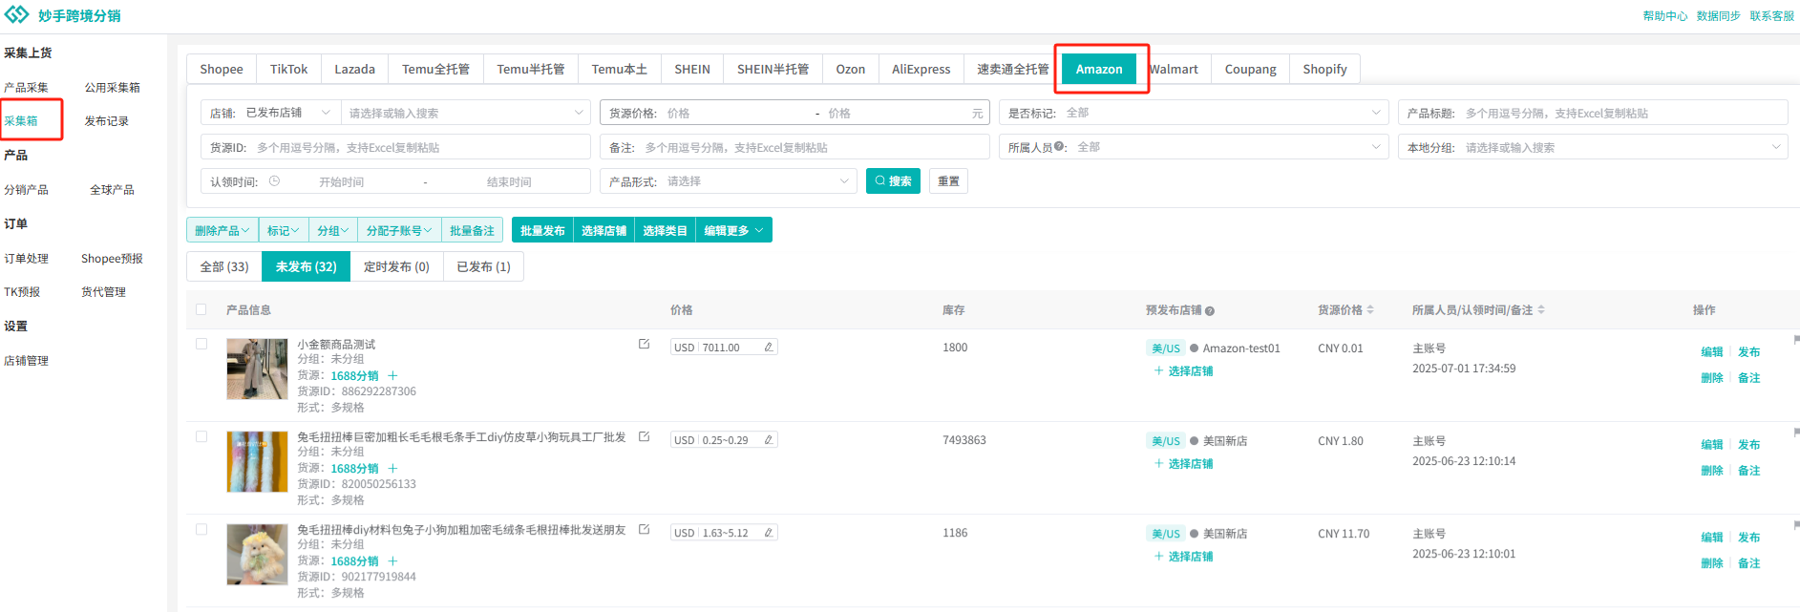Image resolution: width=1800 pixels, height=612 pixels.
Task: Show the 定时发布 (0) tab
Action: coord(396,266)
